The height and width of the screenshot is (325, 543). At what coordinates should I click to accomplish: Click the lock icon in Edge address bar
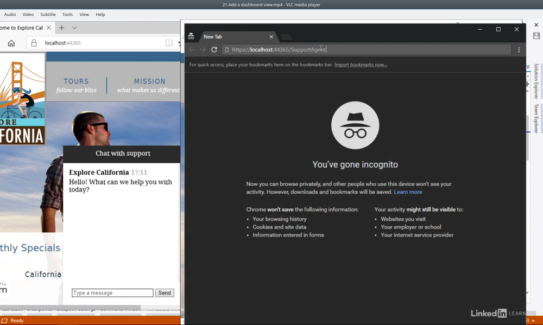click(x=34, y=43)
